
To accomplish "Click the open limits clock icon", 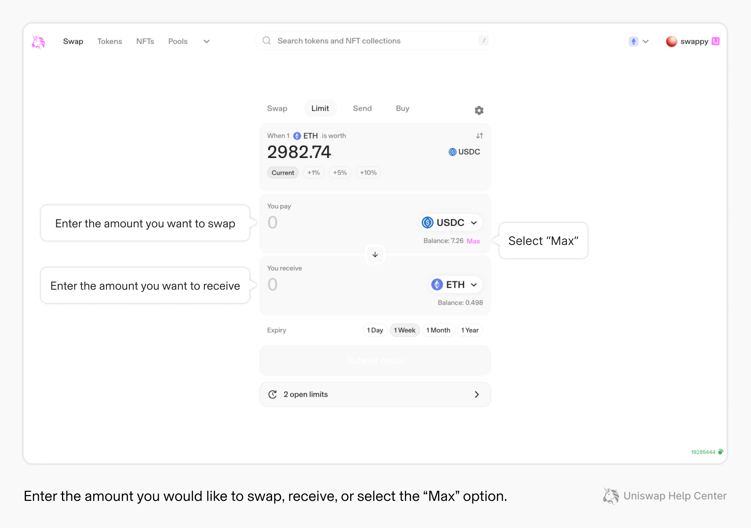I will pyautogui.click(x=272, y=395).
